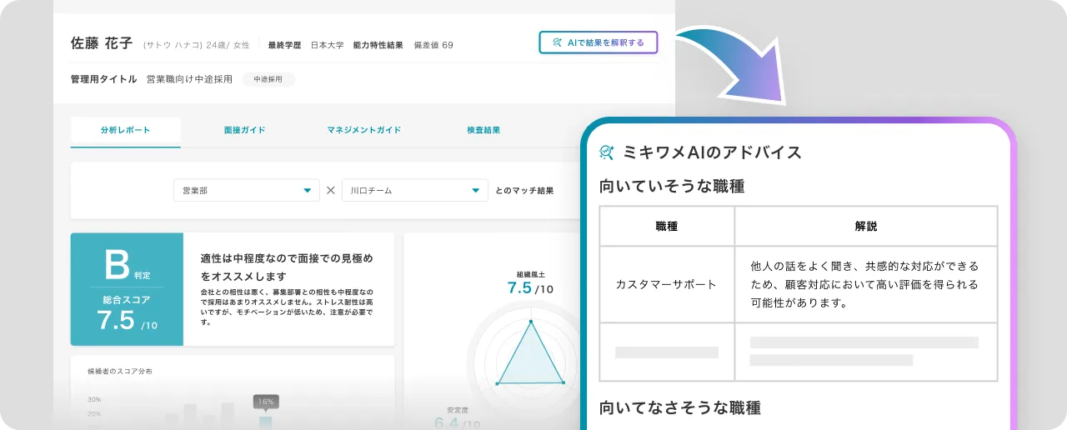Click the 職種 column header
The height and width of the screenshot is (430, 1067).
tap(667, 226)
